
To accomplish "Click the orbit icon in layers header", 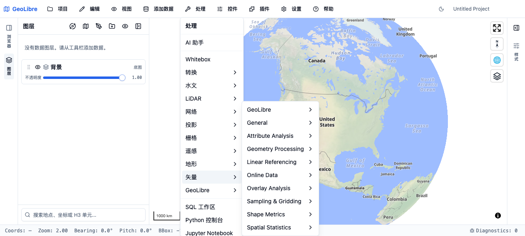I will pos(73,26).
